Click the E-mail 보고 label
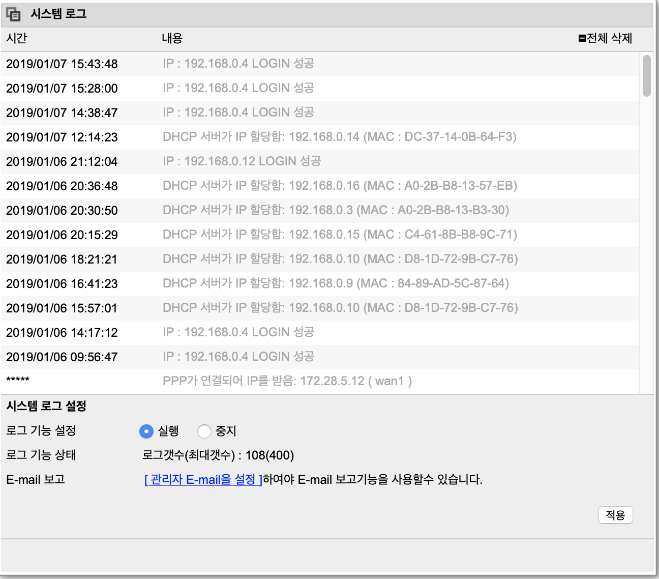This screenshot has height=579, width=659. (x=36, y=479)
